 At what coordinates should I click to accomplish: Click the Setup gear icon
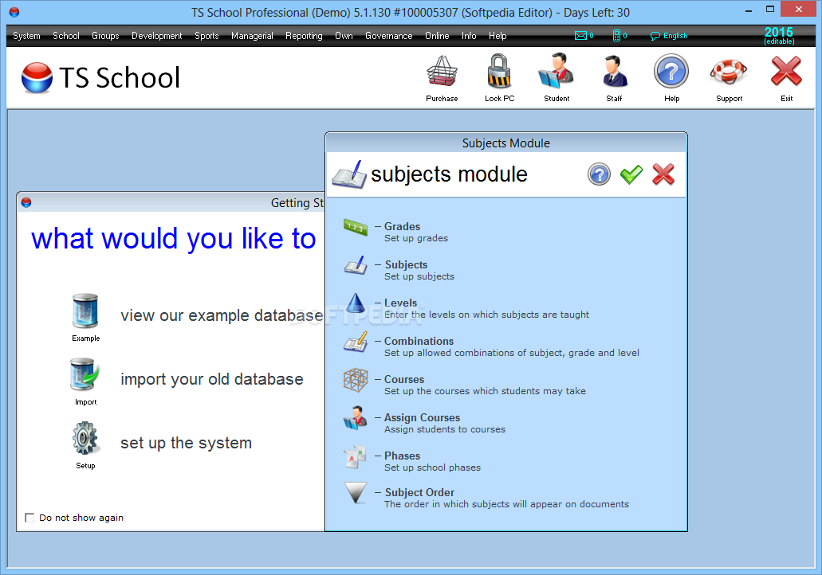(85, 438)
